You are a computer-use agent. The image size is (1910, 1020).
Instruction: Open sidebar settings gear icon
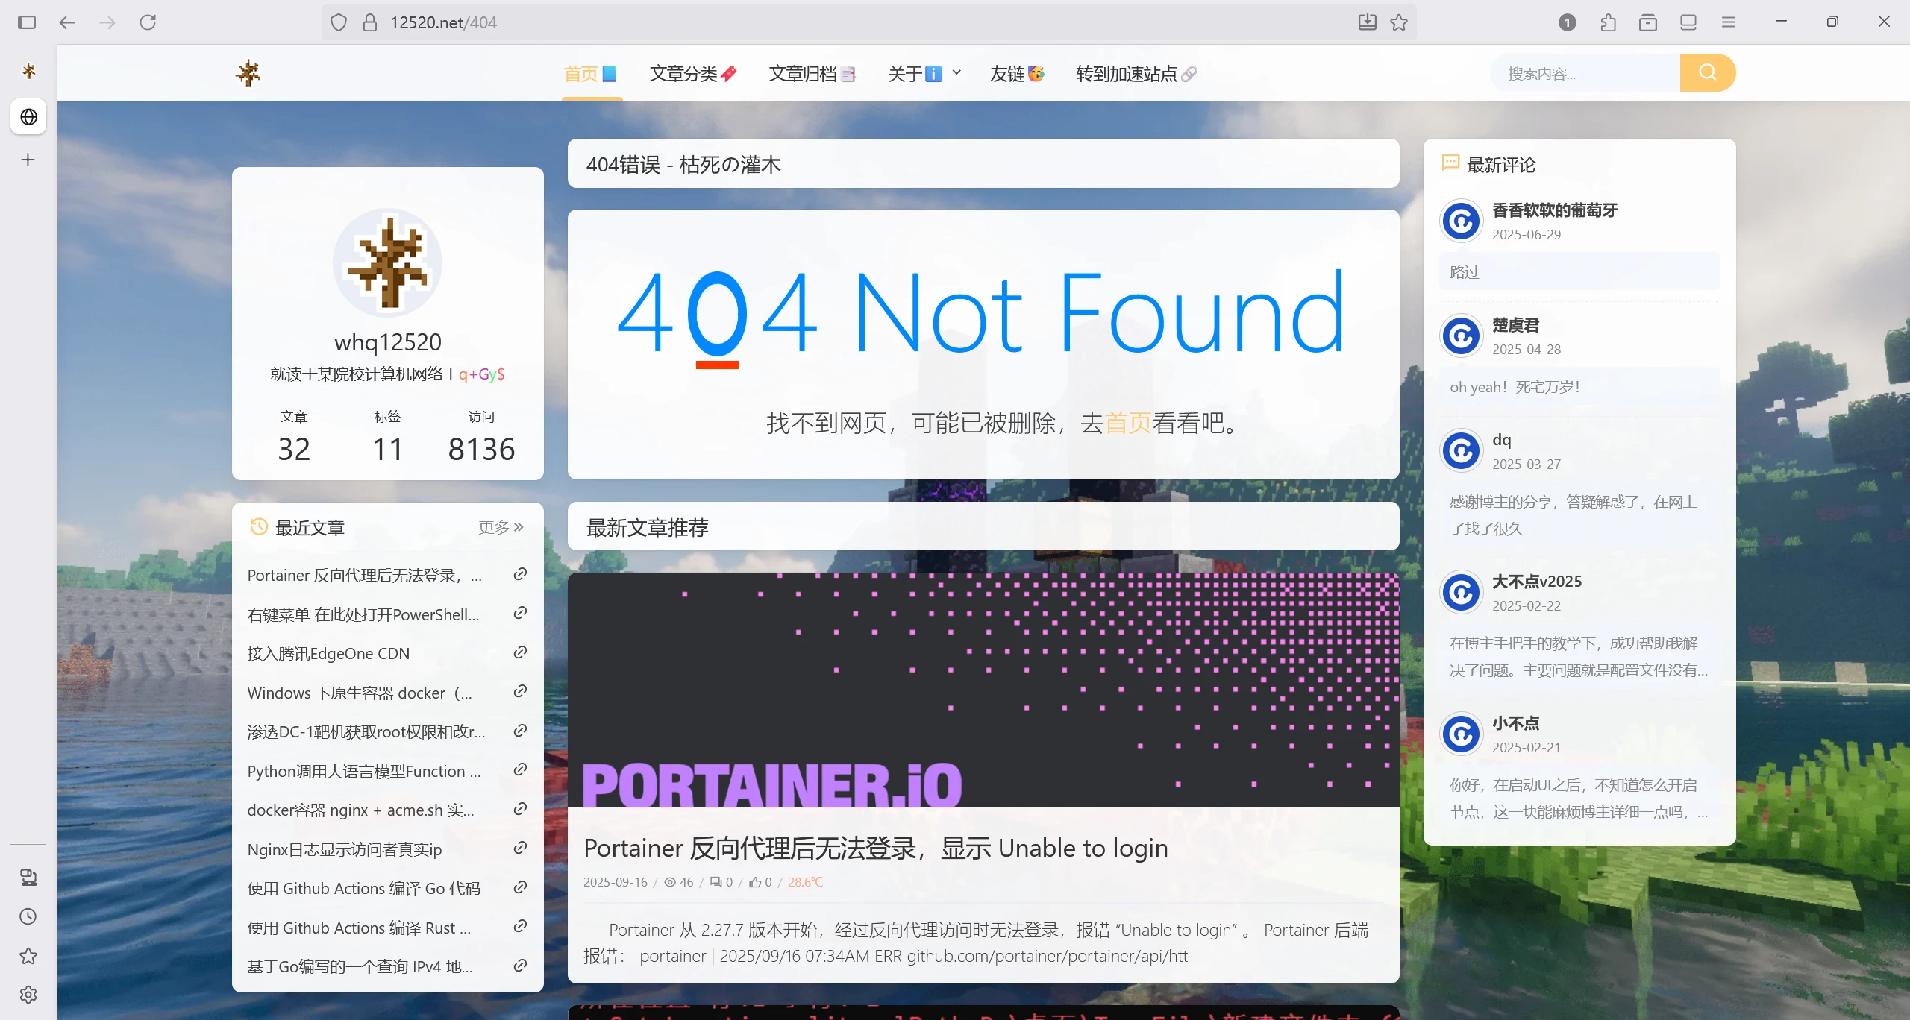(28, 995)
